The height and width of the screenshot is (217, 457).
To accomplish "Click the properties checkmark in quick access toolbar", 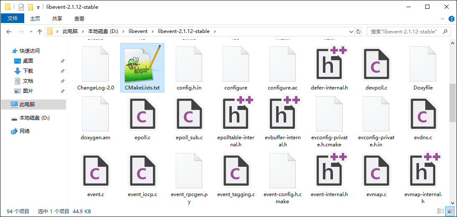I will click(21, 7).
